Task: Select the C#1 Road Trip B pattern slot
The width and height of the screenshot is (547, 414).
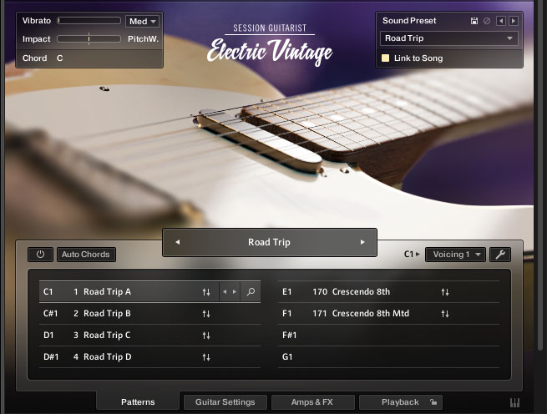Action: pos(149,314)
